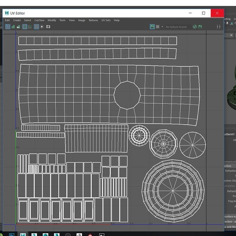Collapse toolbar using right-edge handle
The width and height of the screenshot is (236, 236).
[219, 27]
